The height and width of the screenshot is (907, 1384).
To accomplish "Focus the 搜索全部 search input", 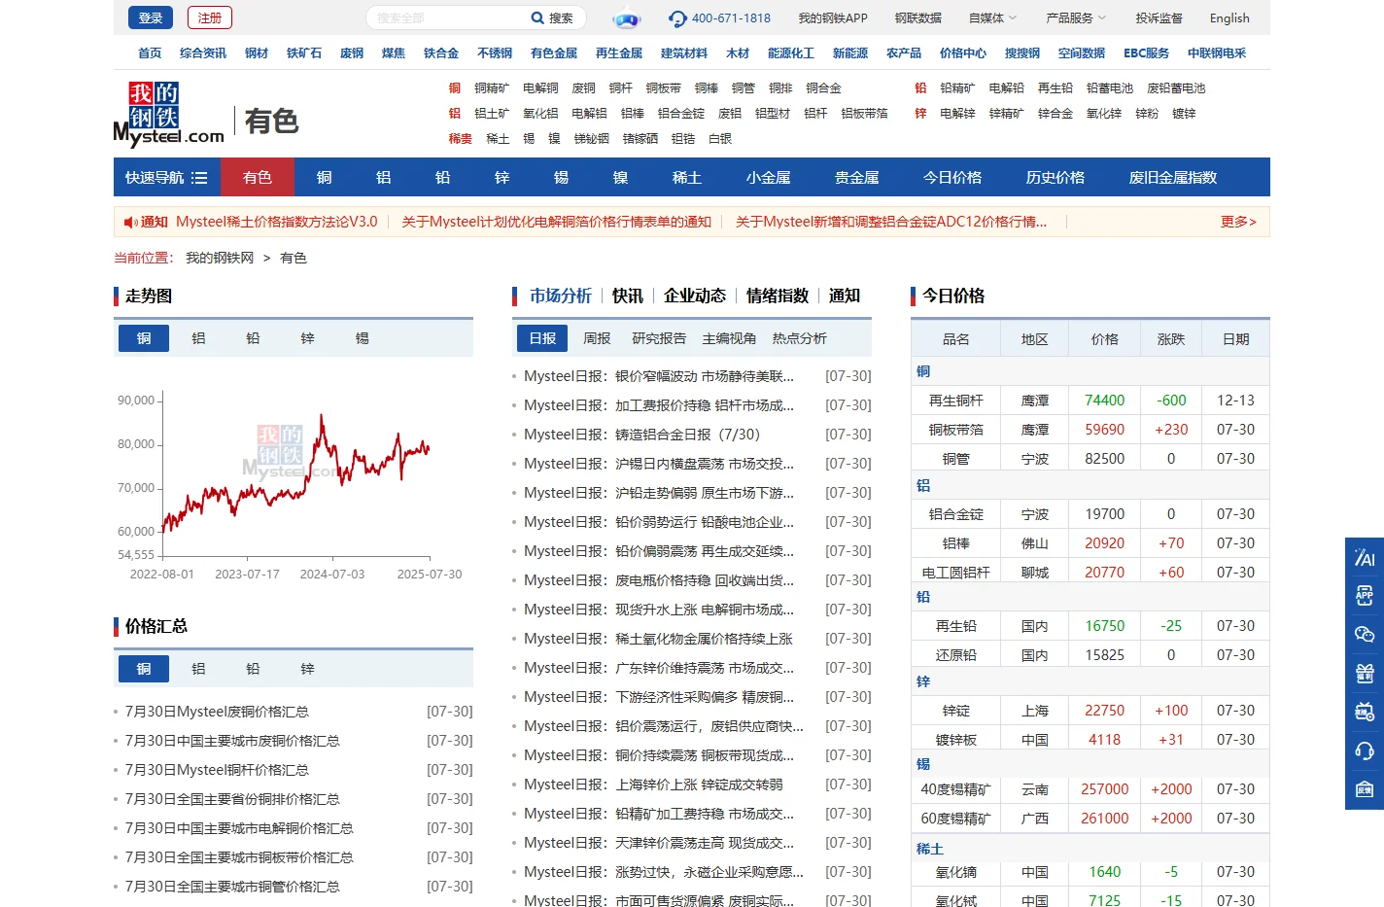I will click(x=447, y=17).
